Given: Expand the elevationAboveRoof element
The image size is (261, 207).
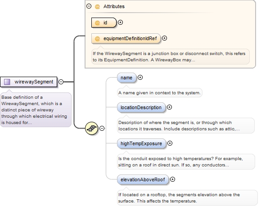Looking at the screenshot, I should tap(173, 179).
